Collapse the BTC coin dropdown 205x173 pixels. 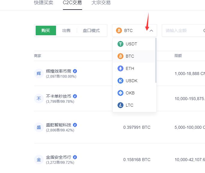(x=134, y=30)
